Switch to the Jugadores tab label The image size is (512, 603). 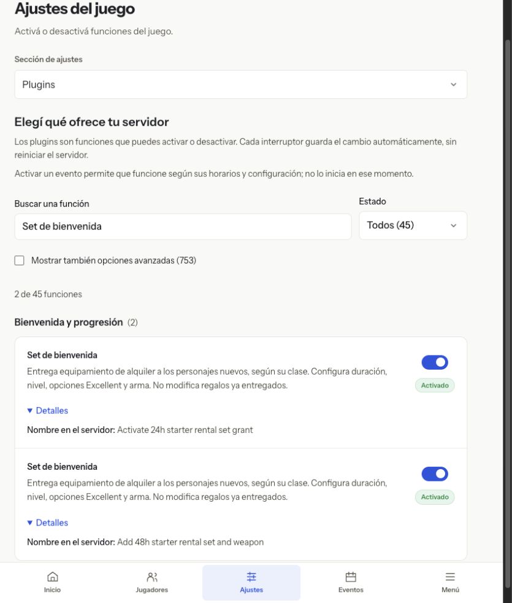151,589
